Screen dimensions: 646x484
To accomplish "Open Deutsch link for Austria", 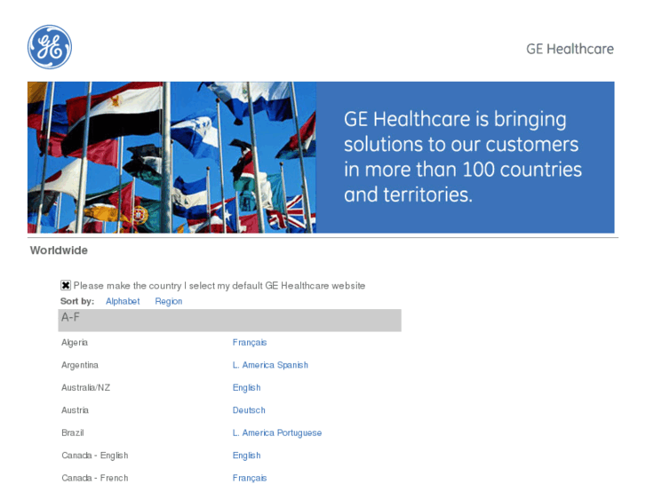I will tap(249, 410).
